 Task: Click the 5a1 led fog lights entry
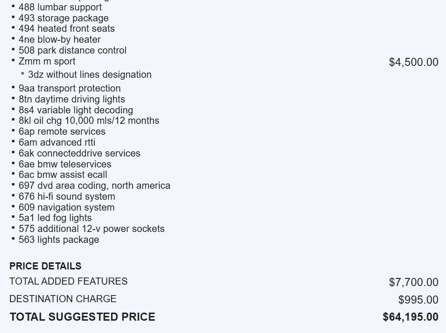coord(55,218)
